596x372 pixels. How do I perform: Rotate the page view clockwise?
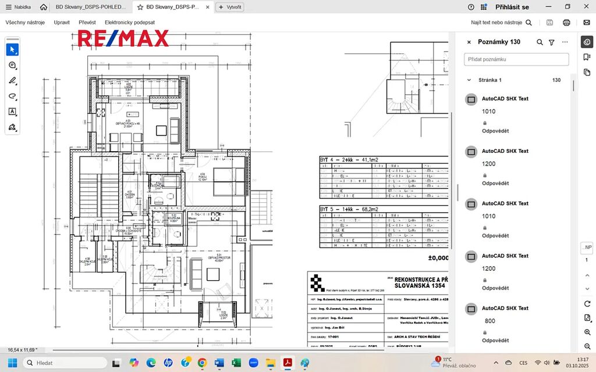click(587, 304)
